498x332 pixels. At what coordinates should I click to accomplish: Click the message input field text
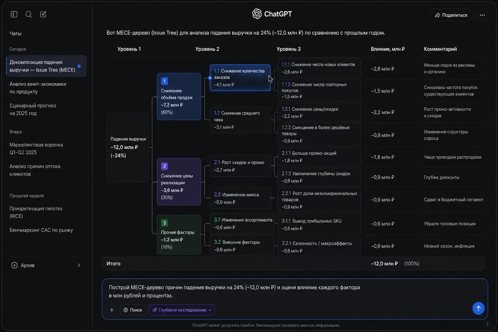tap(234, 291)
